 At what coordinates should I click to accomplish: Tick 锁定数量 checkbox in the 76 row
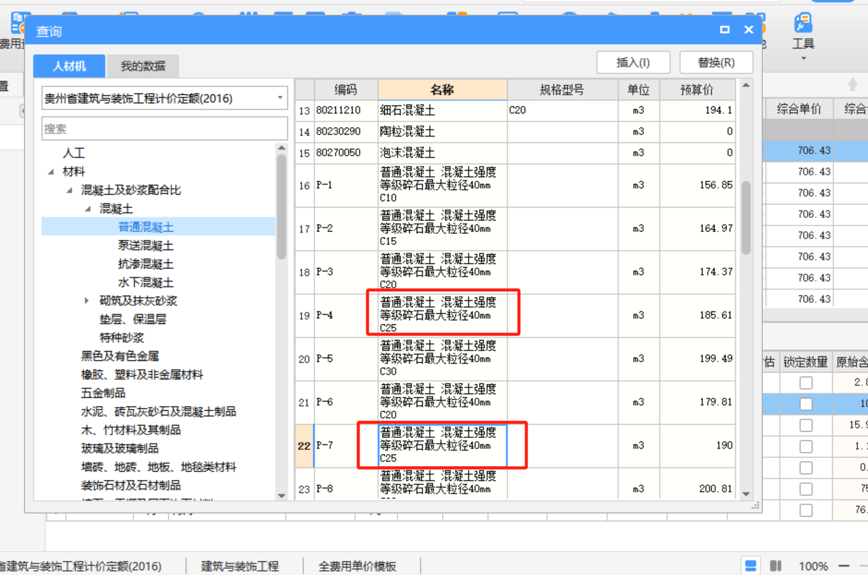click(806, 510)
